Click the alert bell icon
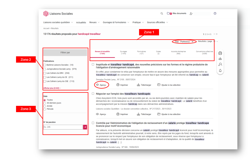This screenshot has width=250, height=164. [x=220, y=70]
